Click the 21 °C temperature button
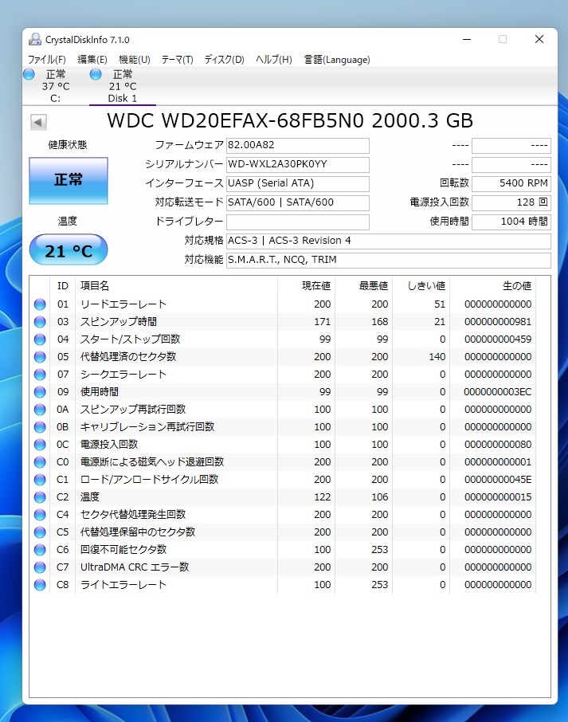This screenshot has width=568, height=722. coord(69,250)
